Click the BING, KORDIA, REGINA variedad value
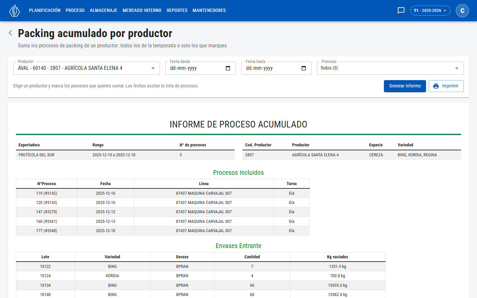This screenshot has height=298, width=477. 417,155
